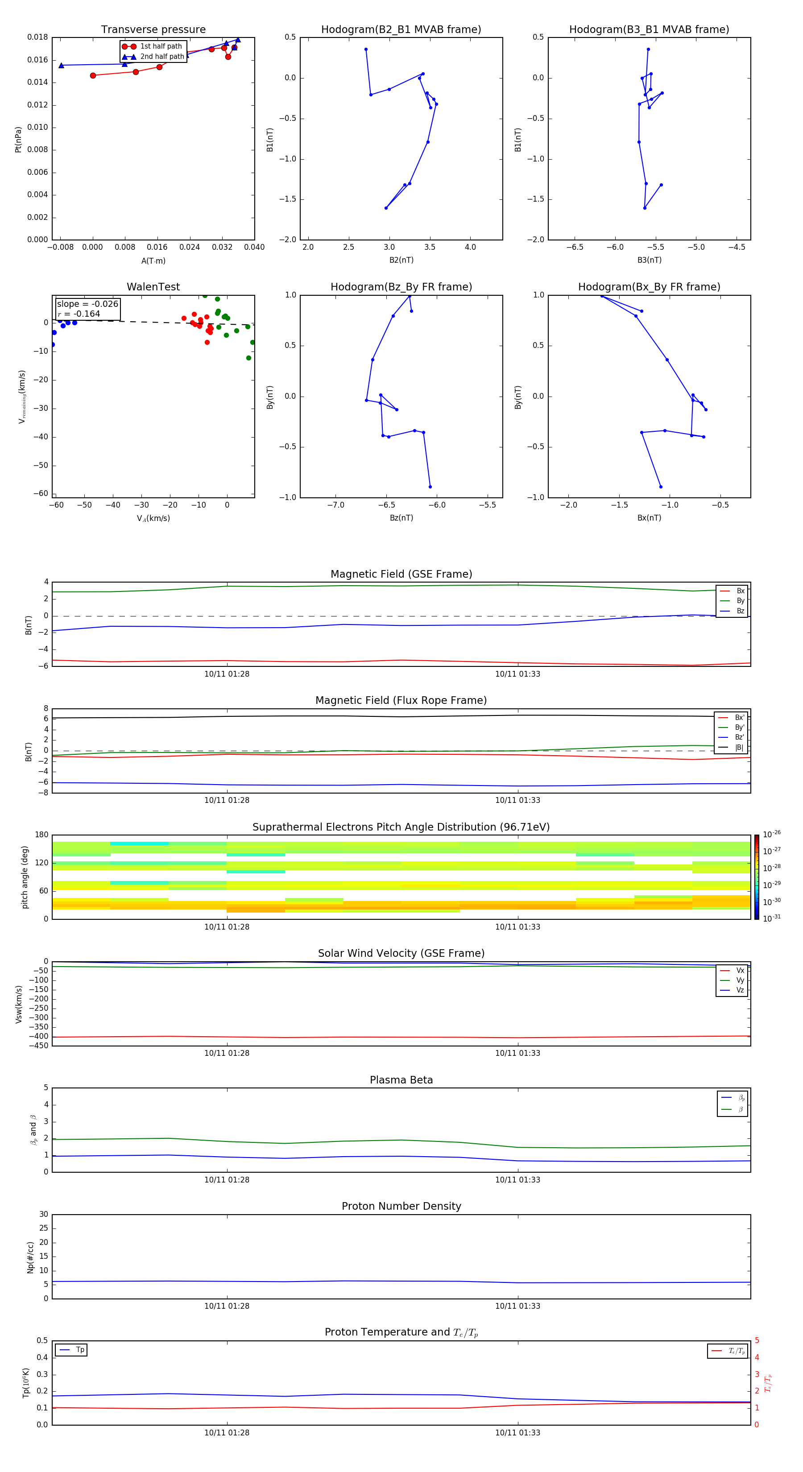
Task: Click the 'V_A(km/s)' x-axis label of WalenTest
Action: pos(153,519)
